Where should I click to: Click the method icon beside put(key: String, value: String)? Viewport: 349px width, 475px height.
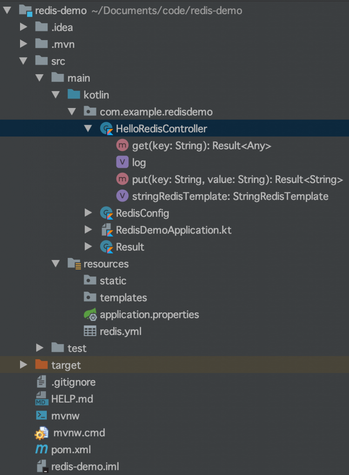coord(123,179)
